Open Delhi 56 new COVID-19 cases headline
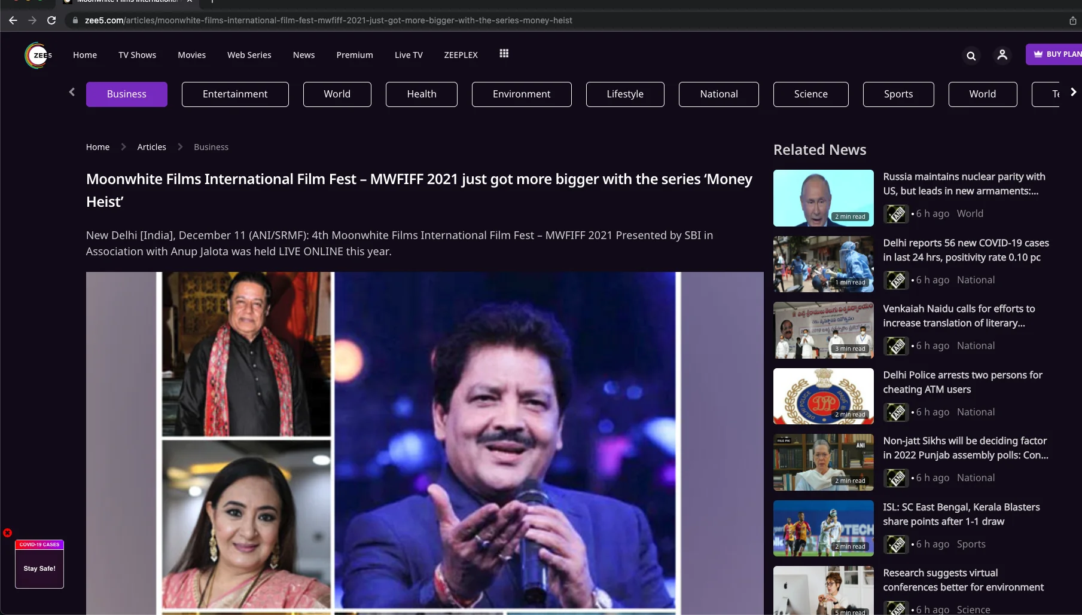 click(966, 250)
